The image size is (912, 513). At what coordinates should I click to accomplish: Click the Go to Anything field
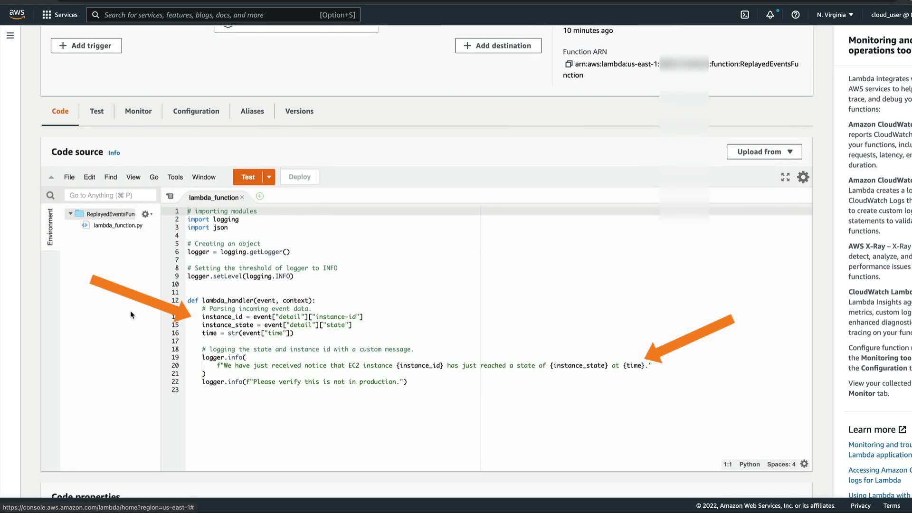coord(110,195)
